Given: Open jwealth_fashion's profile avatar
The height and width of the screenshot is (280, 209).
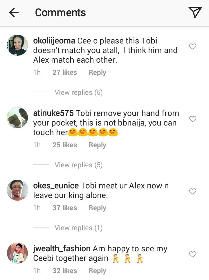Looking at the screenshot, I should (x=17, y=253).
